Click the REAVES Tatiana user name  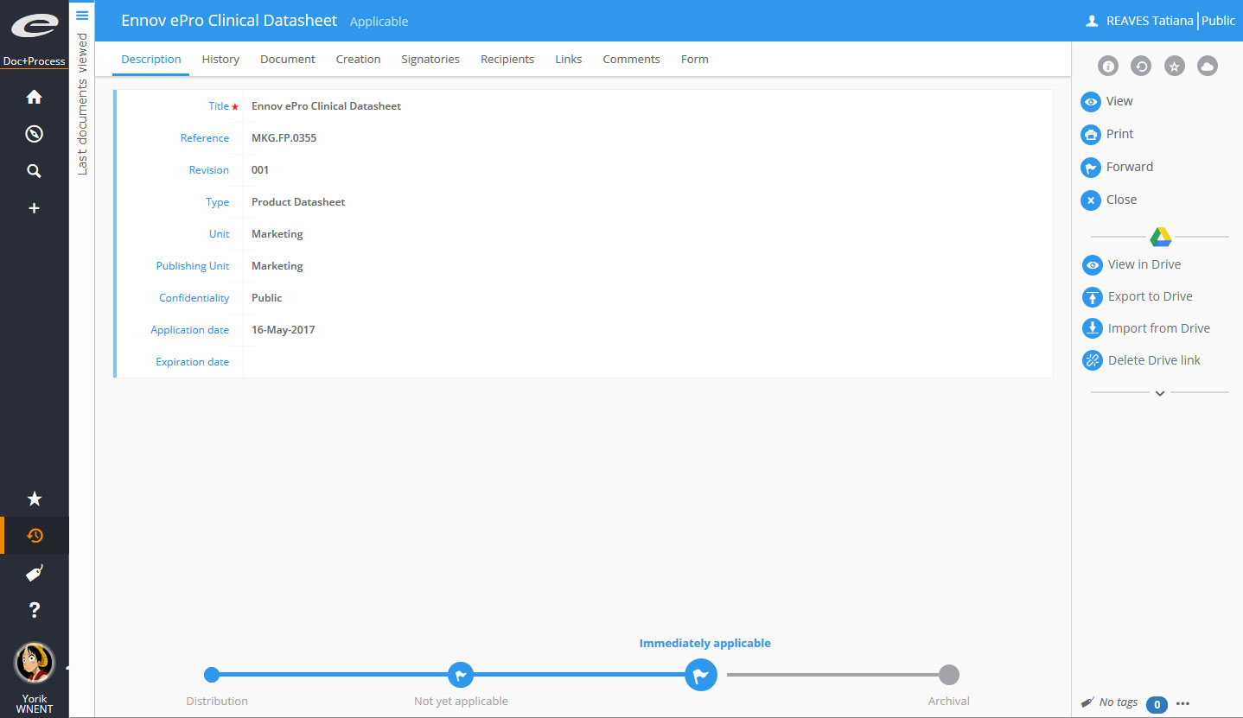(x=1150, y=21)
